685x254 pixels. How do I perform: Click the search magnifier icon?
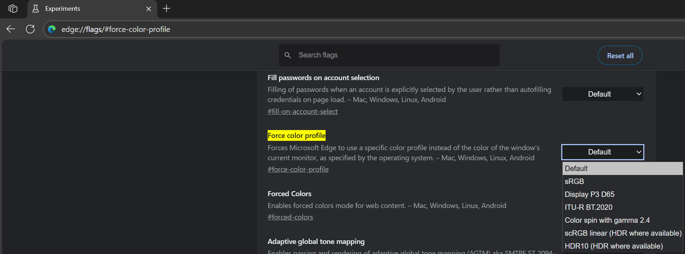pyautogui.click(x=287, y=55)
